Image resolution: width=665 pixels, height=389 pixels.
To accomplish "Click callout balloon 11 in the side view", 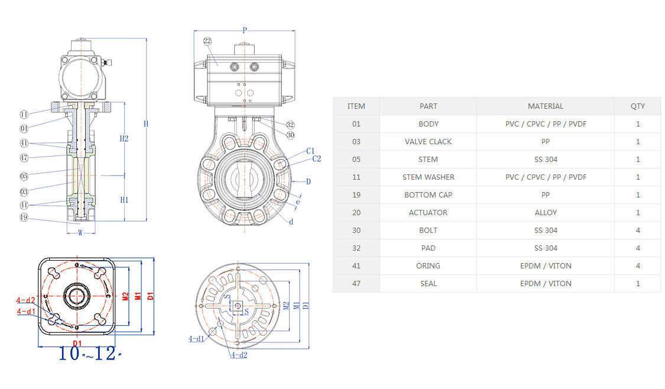I will (x=24, y=114).
